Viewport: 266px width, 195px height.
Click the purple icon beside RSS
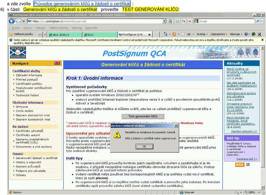point(248,164)
